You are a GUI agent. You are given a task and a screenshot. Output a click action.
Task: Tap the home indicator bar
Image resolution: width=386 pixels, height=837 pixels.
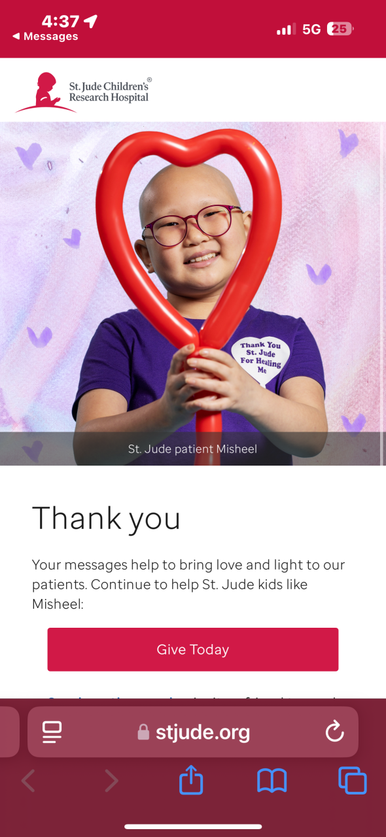(193, 827)
